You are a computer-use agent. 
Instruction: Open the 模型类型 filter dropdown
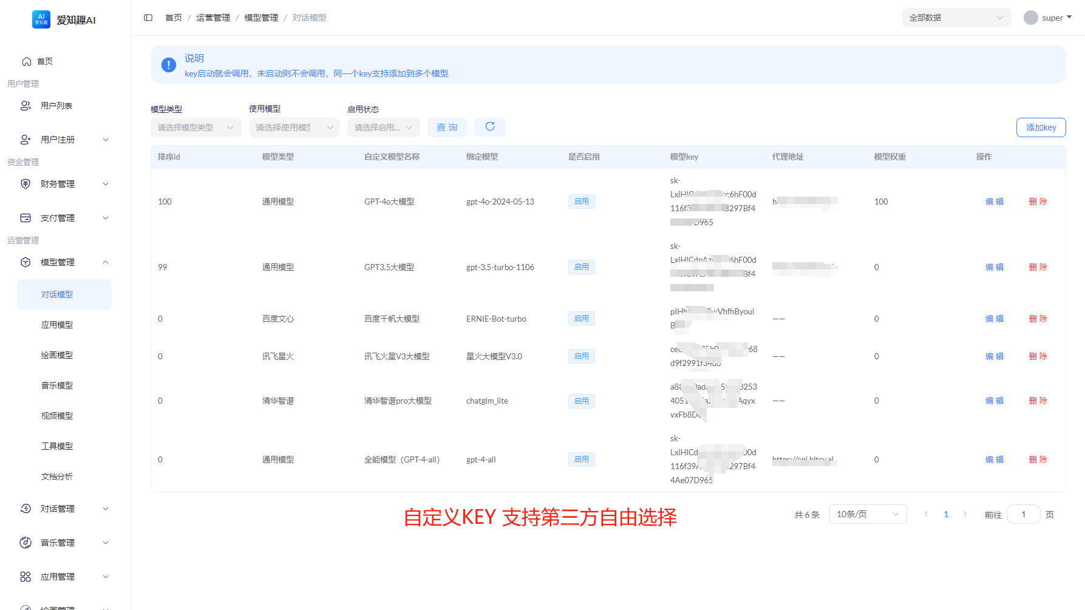(x=196, y=127)
